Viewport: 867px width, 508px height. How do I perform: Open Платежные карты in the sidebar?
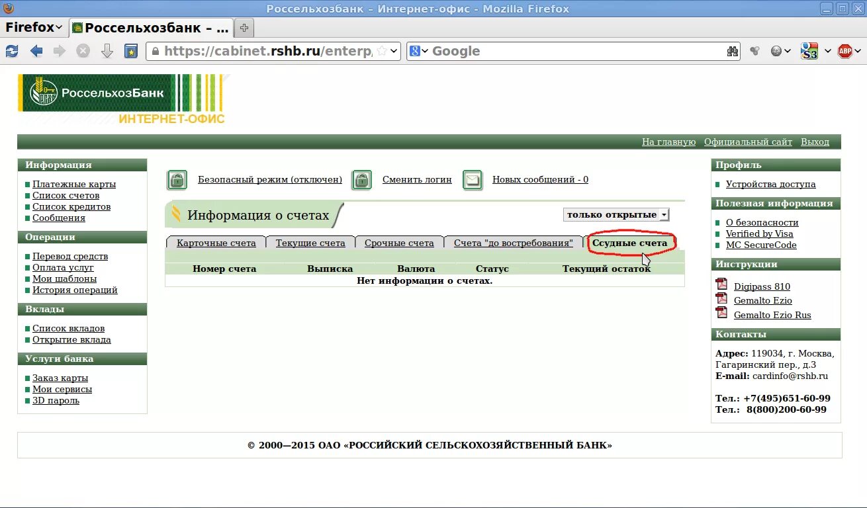tap(74, 184)
